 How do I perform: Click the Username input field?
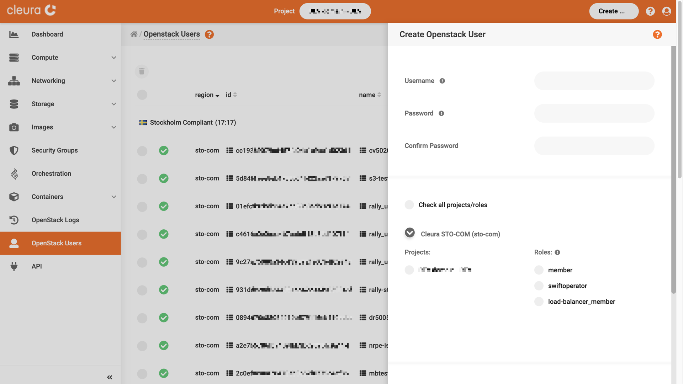[x=594, y=81]
